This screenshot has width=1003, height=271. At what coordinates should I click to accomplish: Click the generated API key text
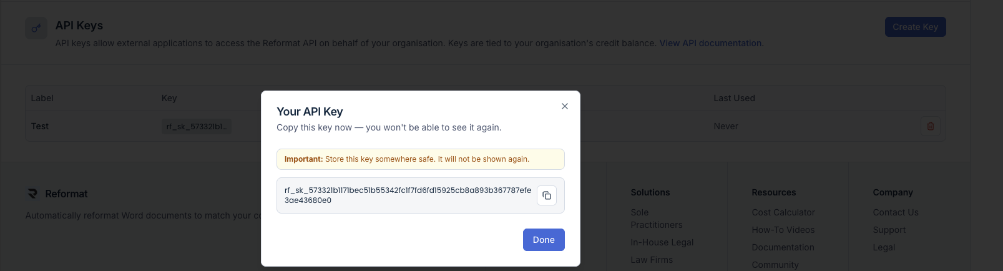pos(408,195)
